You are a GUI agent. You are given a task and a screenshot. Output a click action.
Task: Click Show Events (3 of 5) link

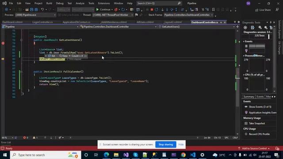(x=260, y=107)
